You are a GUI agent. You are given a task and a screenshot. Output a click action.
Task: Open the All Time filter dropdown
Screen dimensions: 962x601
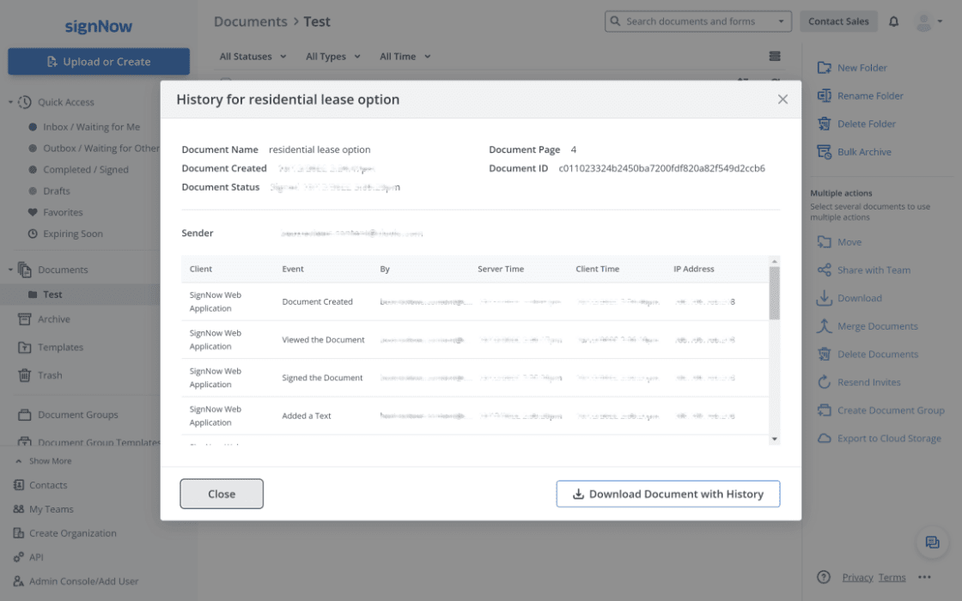point(405,56)
